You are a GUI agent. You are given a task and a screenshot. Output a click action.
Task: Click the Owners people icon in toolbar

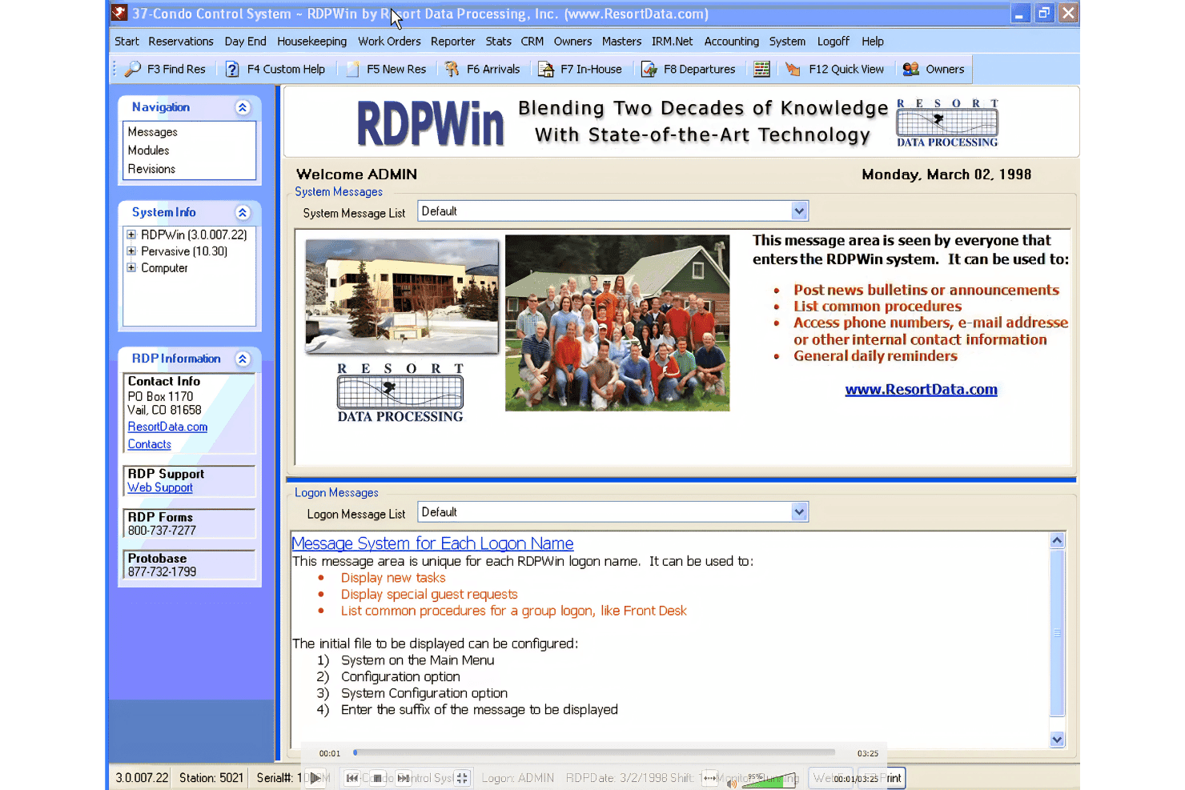point(911,70)
